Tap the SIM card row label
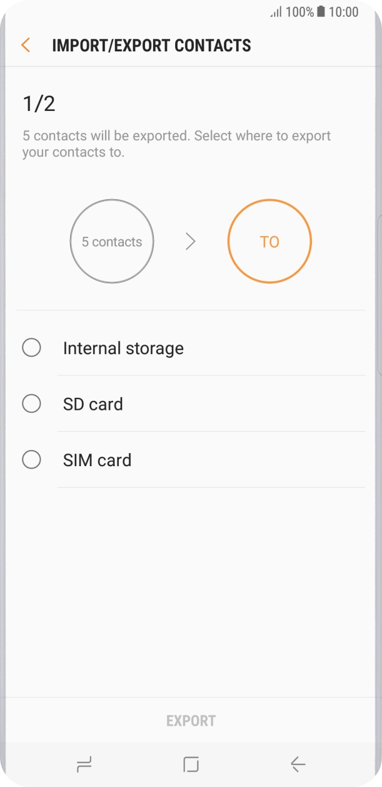Screen dimensions: 382x787 point(97,459)
